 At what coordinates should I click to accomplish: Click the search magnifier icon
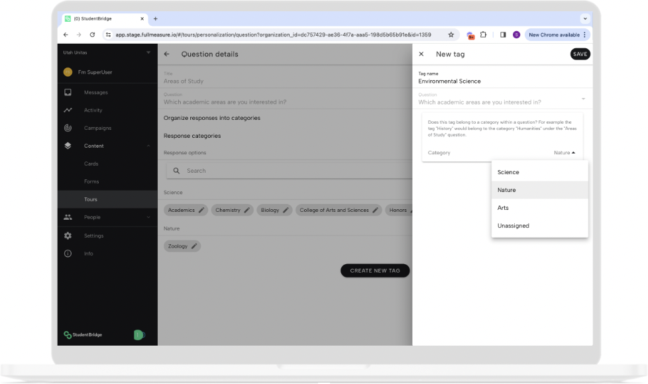pos(176,171)
